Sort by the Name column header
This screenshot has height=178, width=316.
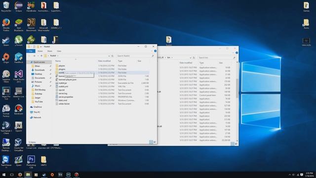[x=58, y=61]
